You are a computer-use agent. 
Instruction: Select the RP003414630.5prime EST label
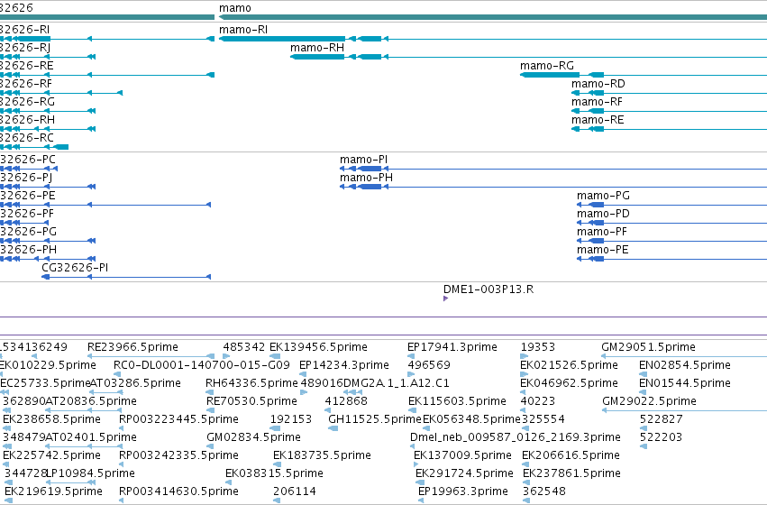point(179,491)
